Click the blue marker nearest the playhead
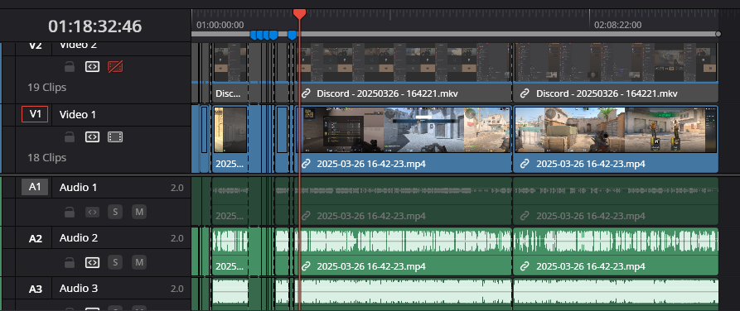740x311 pixels. pyautogui.click(x=293, y=35)
